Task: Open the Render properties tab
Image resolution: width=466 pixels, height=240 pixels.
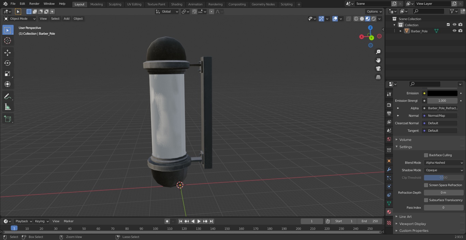Action: click(x=389, y=105)
